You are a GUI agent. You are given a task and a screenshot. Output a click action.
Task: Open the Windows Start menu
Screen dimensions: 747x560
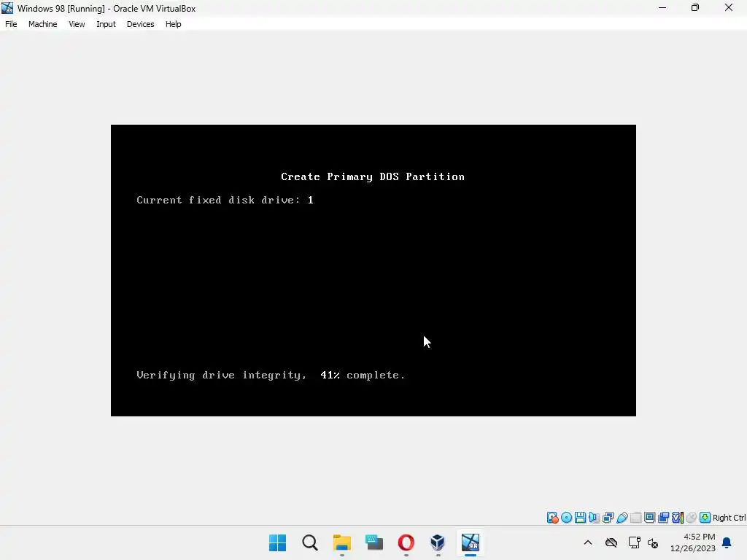(x=277, y=542)
